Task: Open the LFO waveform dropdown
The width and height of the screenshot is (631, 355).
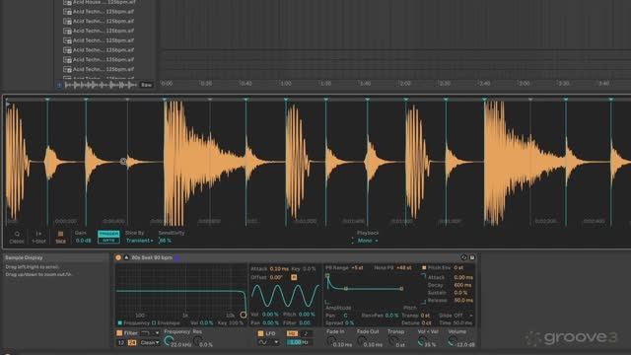Action: [x=268, y=342]
